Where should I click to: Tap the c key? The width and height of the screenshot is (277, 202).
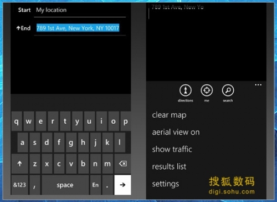tap(59, 164)
